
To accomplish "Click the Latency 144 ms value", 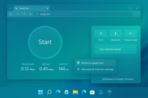I will click(63, 69).
